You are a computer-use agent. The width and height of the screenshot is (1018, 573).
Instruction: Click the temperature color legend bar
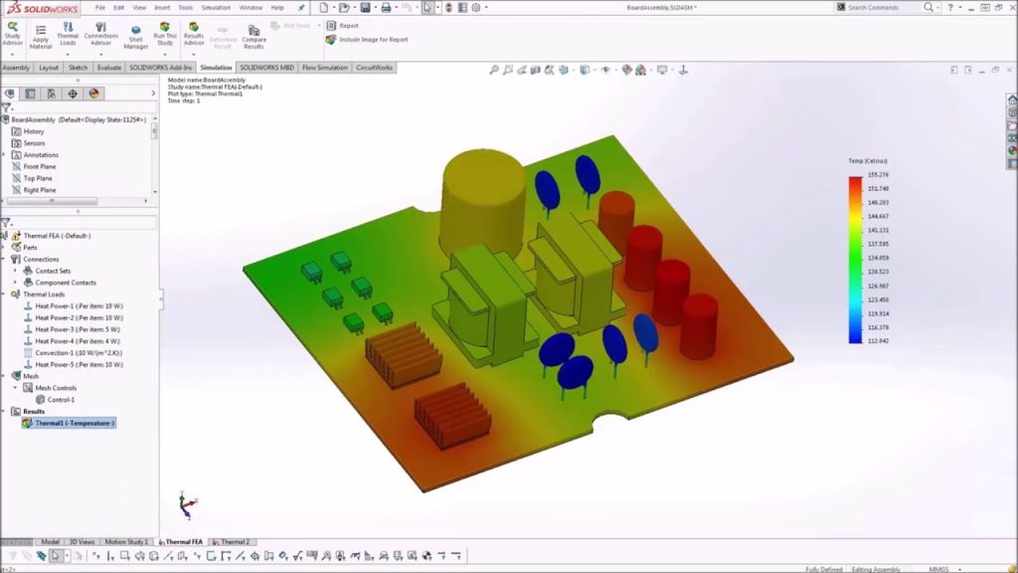click(x=855, y=259)
